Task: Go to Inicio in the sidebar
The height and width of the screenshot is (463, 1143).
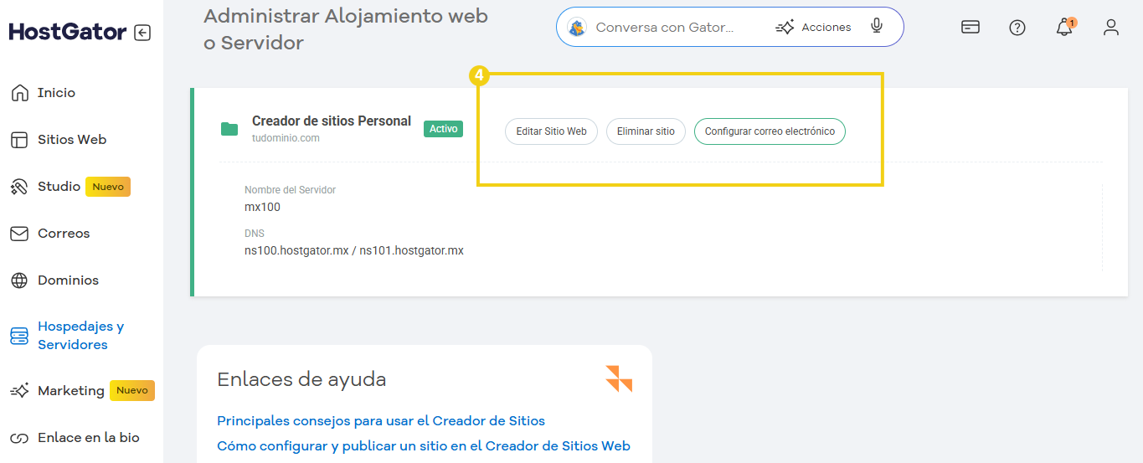Action: (x=56, y=93)
